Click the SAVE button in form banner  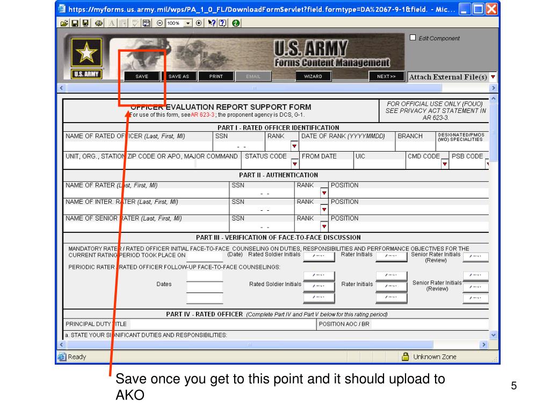(x=142, y=76)
